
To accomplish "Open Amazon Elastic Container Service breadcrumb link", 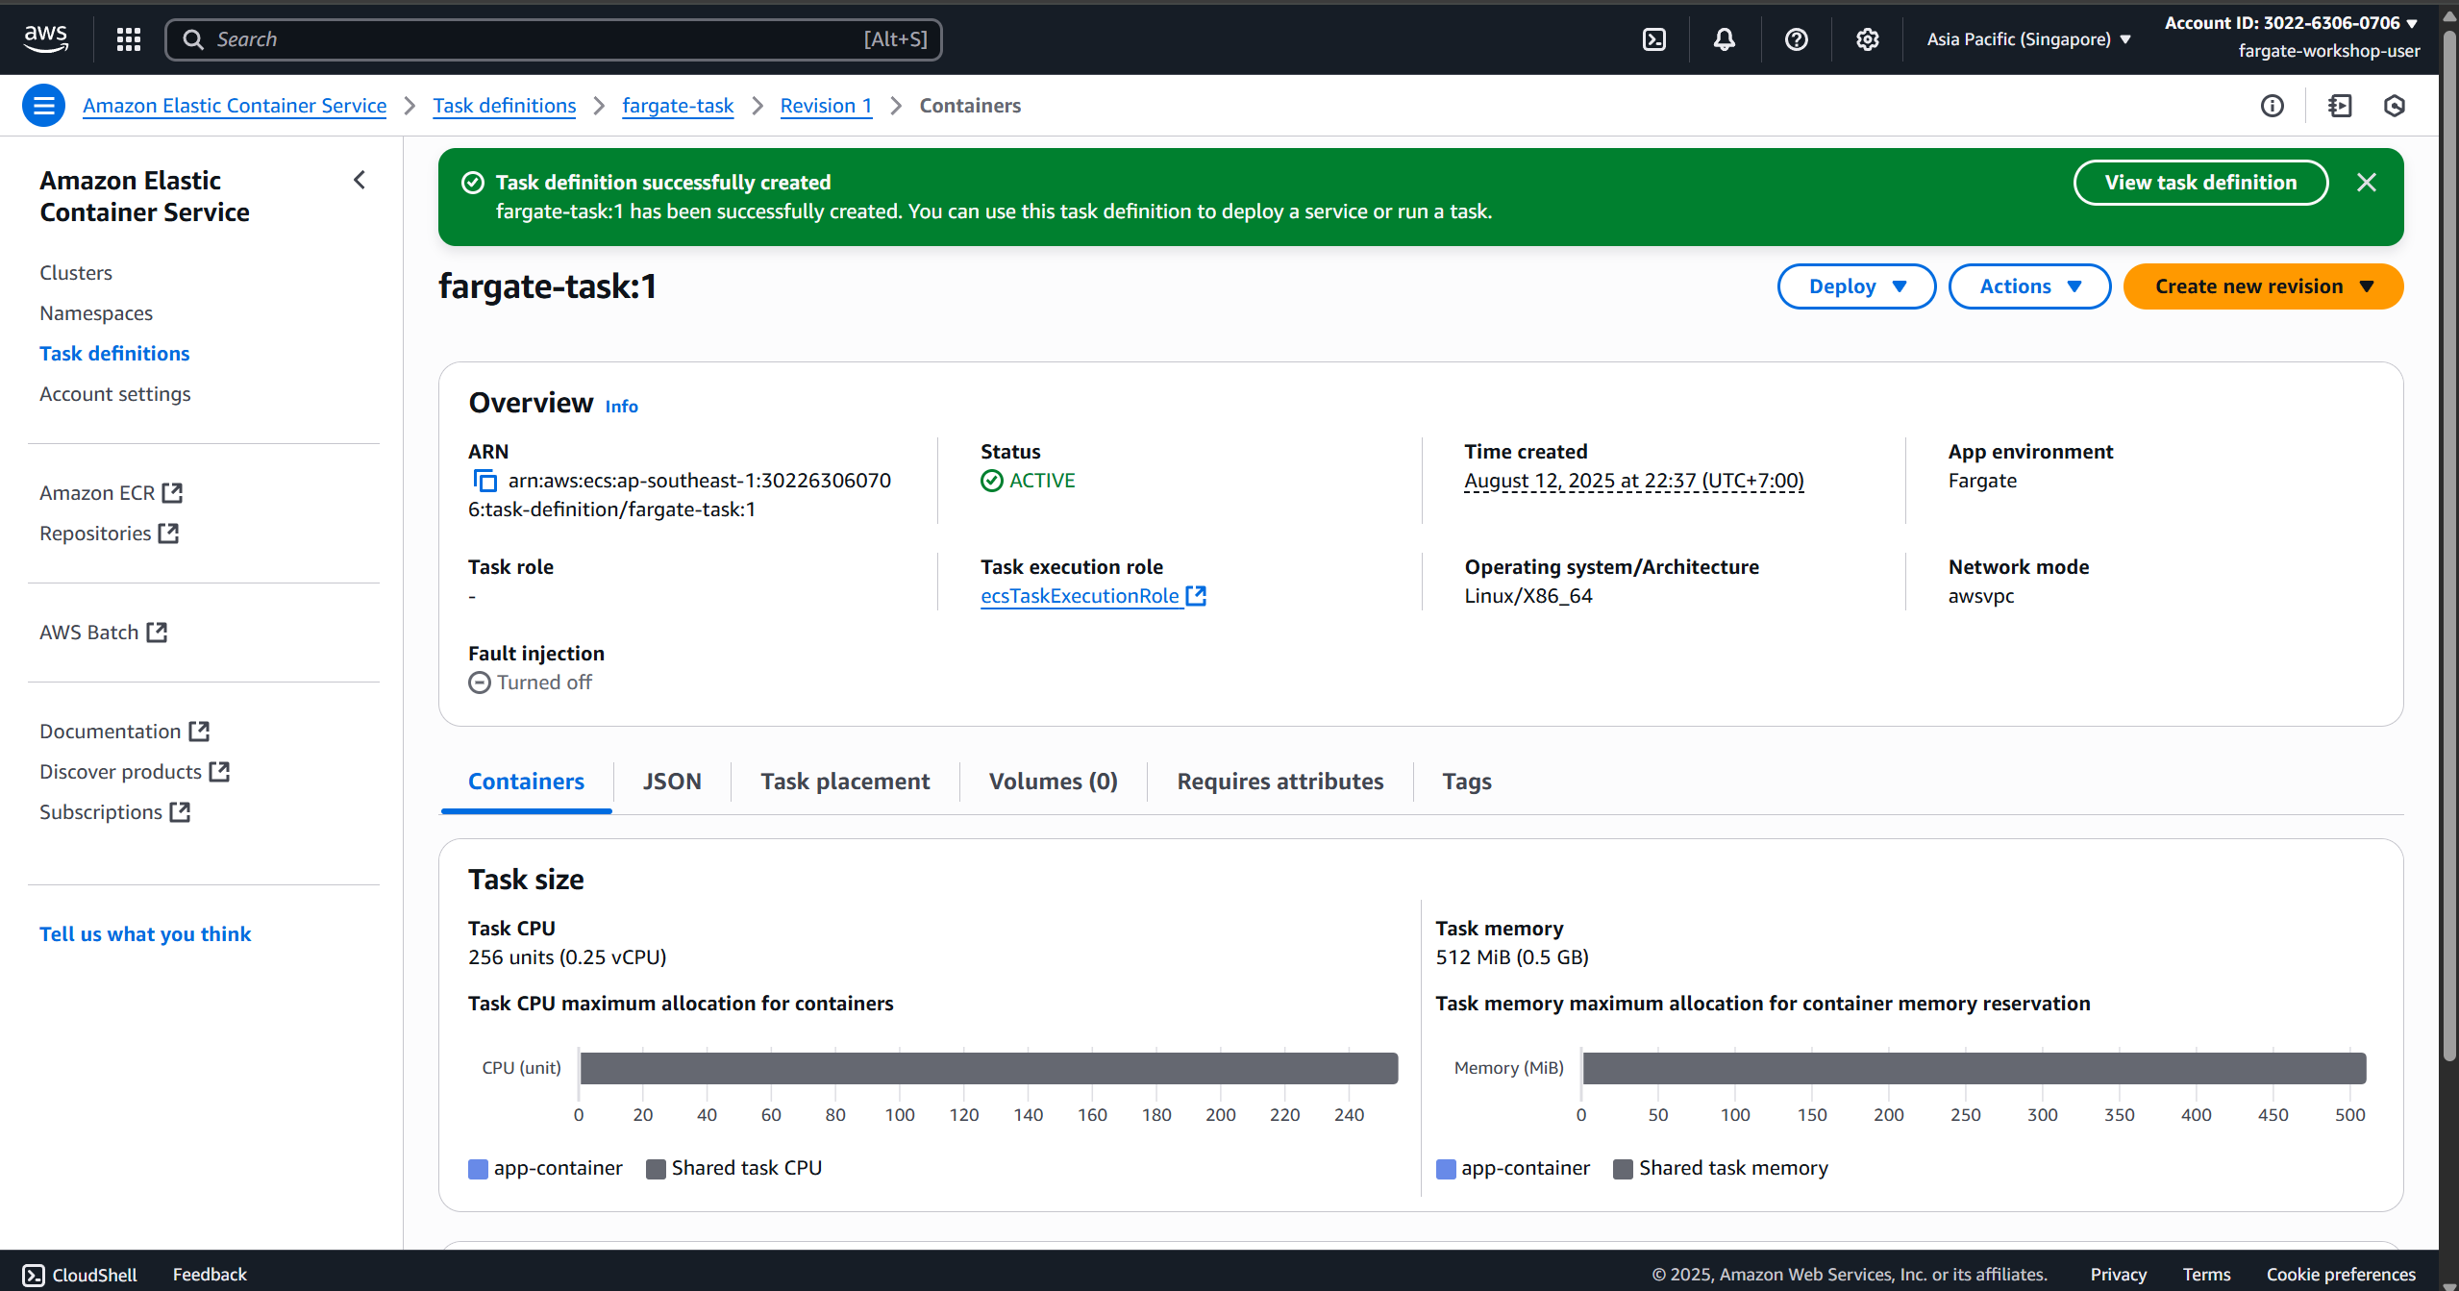I will 235,106.
